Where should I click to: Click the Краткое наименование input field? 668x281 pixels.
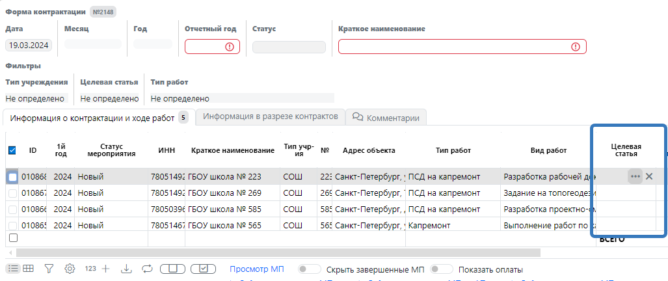454,47
